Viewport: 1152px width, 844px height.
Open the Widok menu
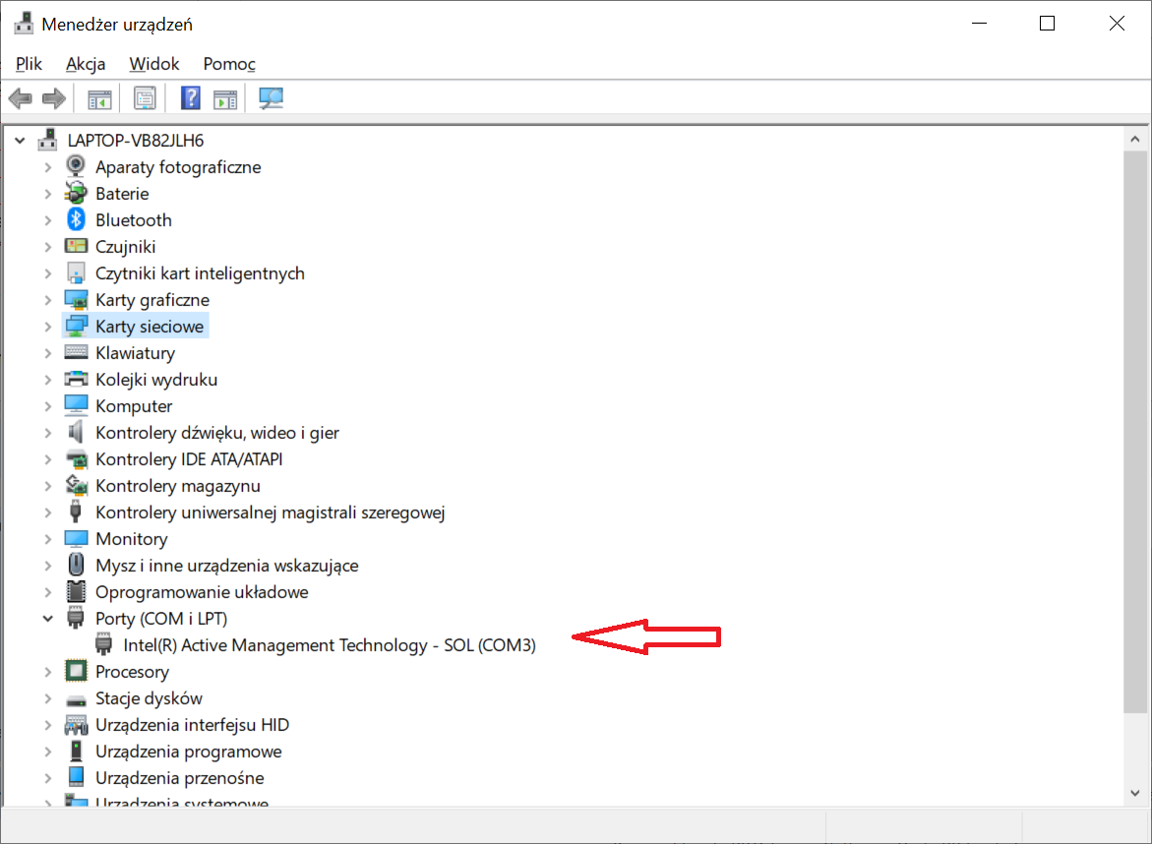(154, 64)
